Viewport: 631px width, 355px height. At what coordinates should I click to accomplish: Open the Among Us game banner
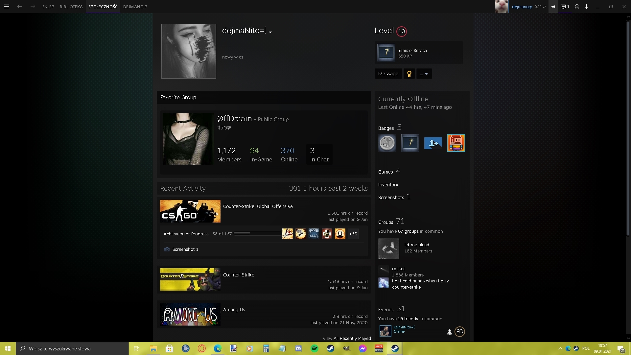(190, 315)
